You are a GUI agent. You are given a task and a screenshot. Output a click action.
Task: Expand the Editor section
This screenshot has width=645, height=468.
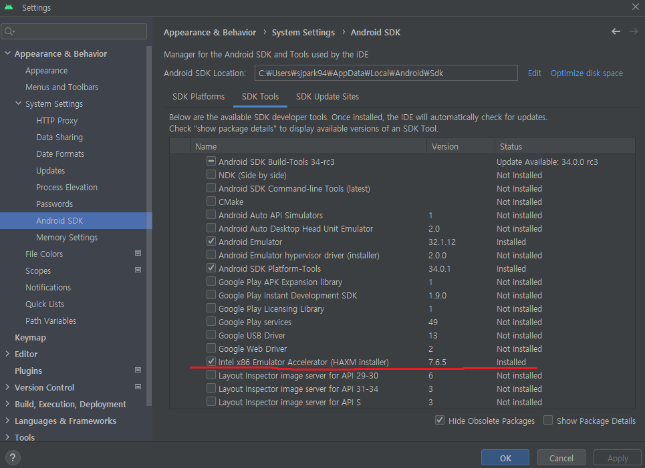(7, 354)
